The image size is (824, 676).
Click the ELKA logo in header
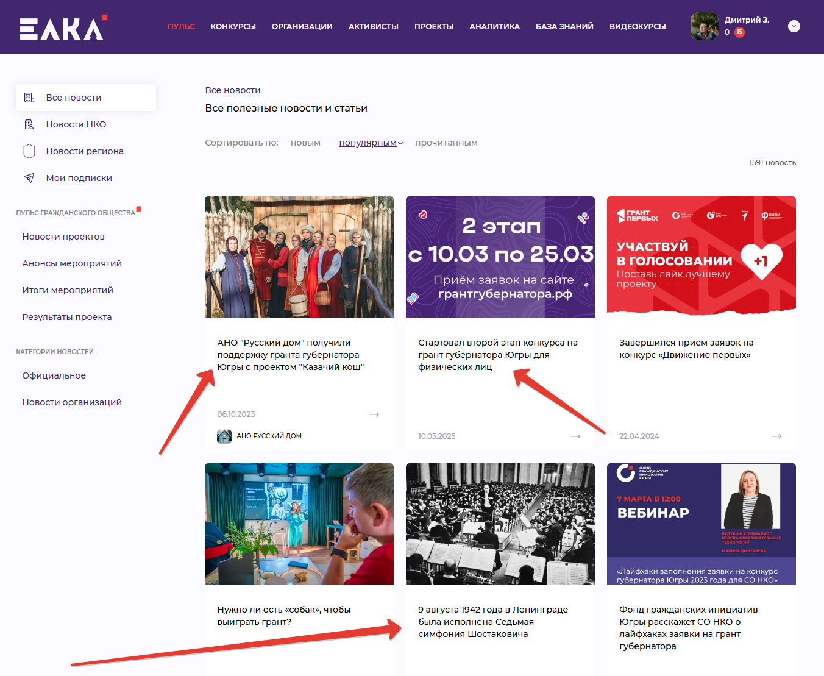tap(62, 27)
